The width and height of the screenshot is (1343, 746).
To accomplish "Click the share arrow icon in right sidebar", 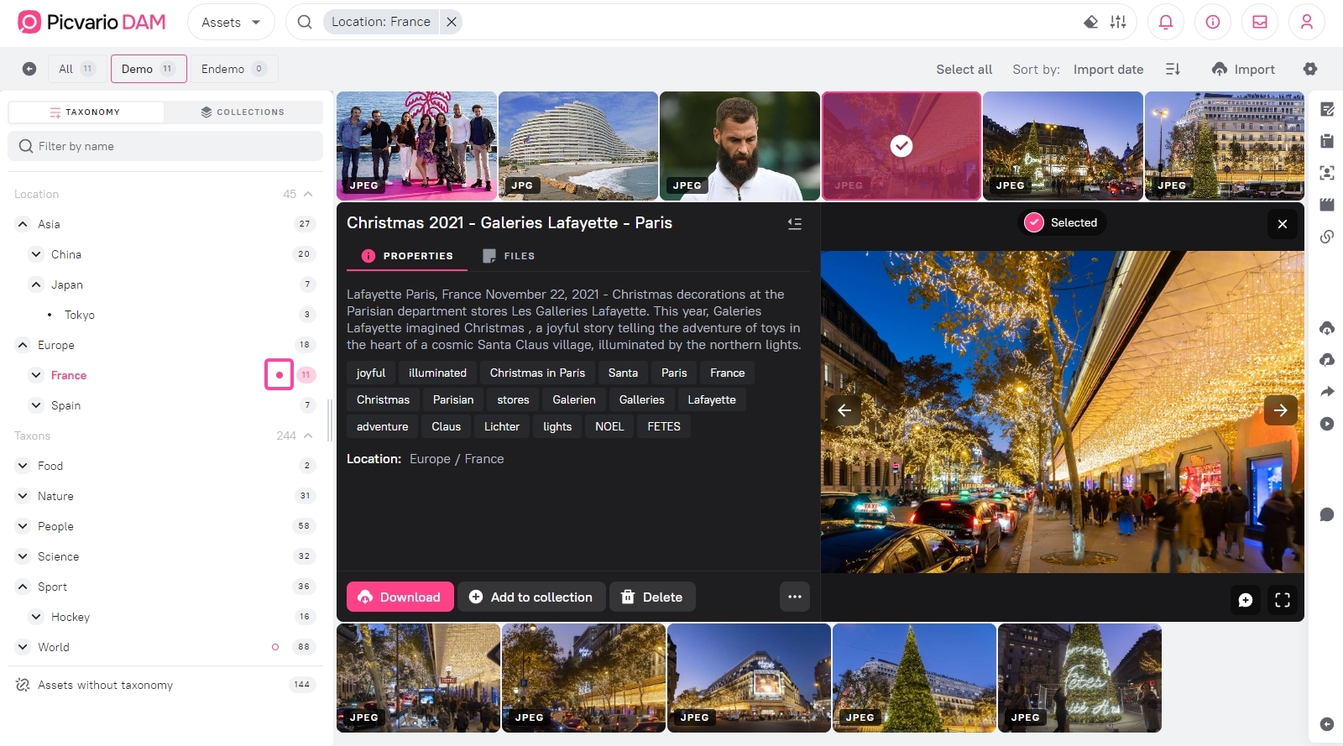I will click(1327, 392).
